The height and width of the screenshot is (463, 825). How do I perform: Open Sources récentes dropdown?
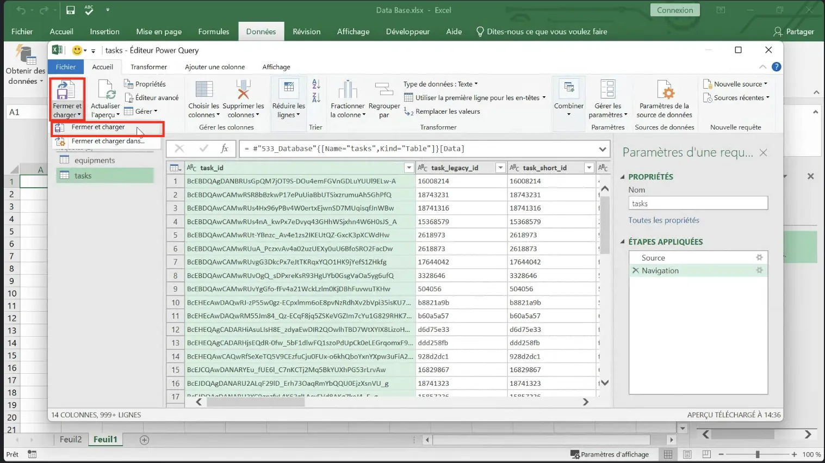pyautogui.click(x=736, y=98)
